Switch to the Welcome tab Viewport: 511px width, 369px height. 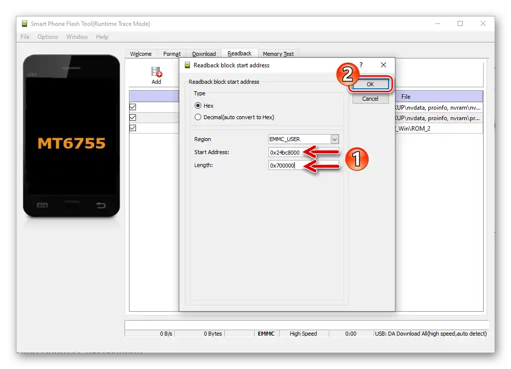point(141,53)
